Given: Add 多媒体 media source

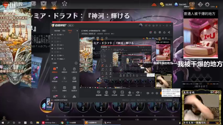Looking at the screenshot, I should point(122,93).
